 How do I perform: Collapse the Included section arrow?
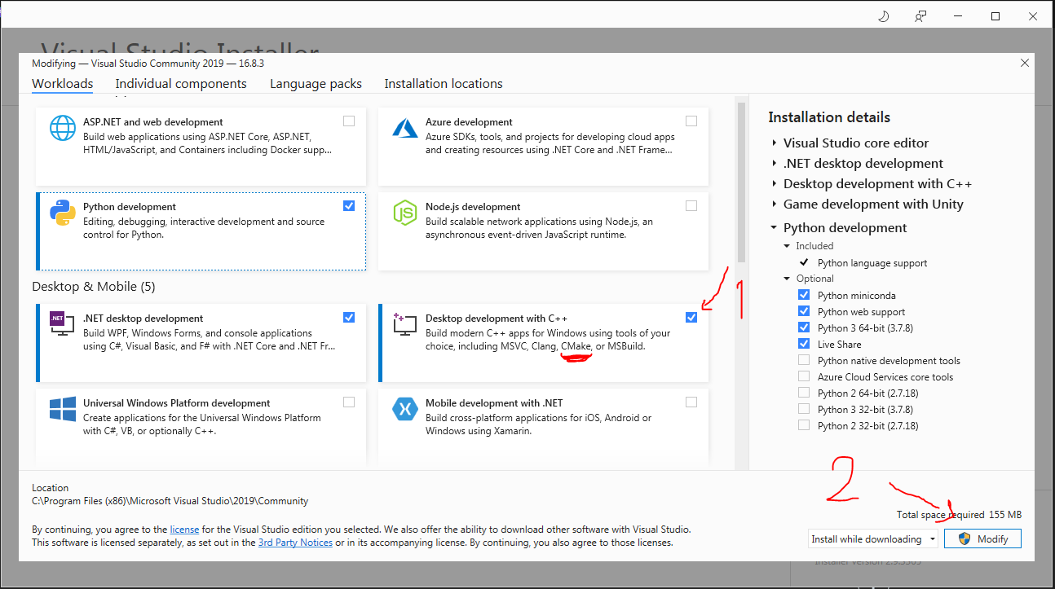[x=787, y=246]
